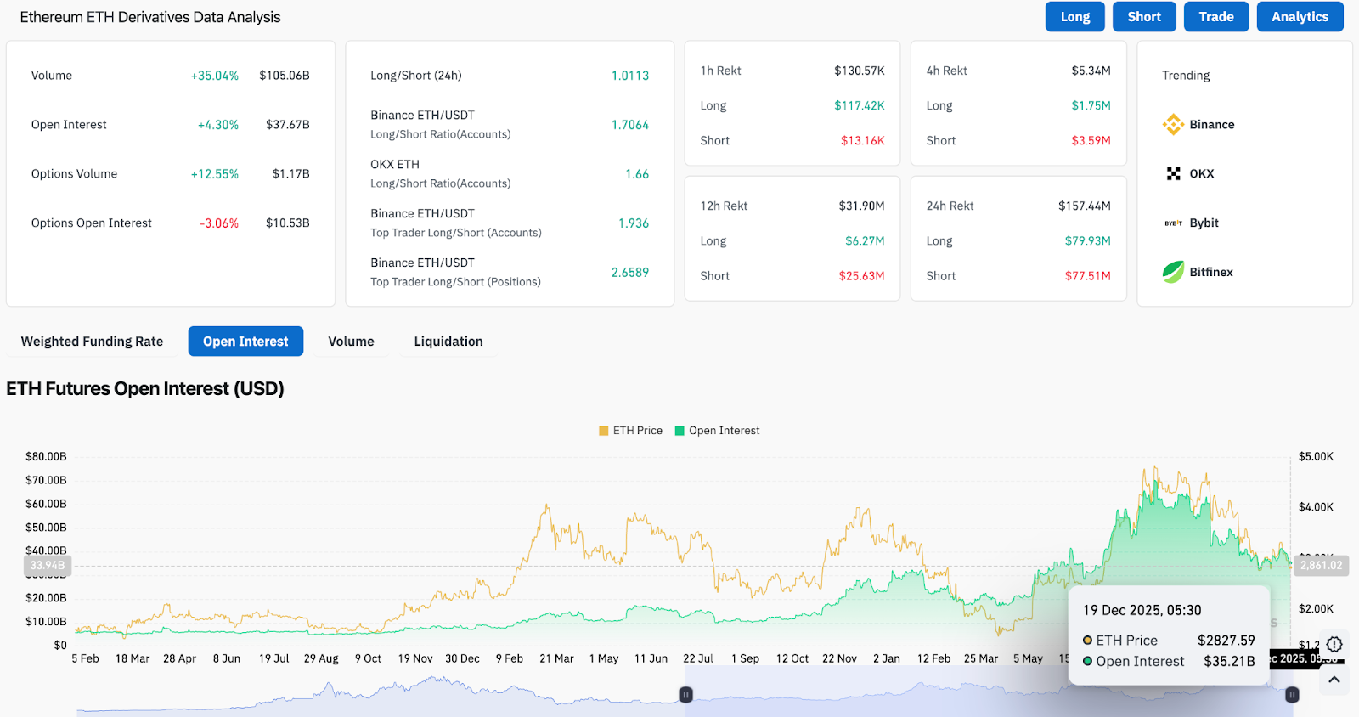Select the Volume chart tab

pyautogui.click(x=351, y=342)
